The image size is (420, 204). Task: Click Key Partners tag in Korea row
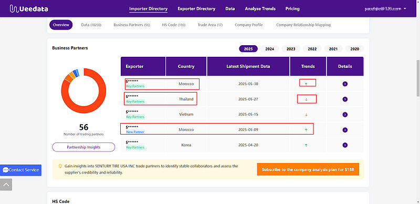[135, 147]
